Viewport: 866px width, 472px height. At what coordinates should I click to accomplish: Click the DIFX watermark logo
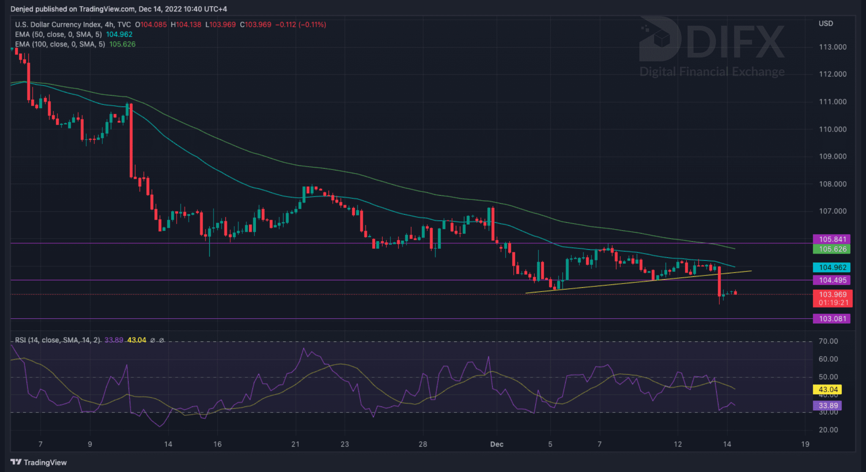(x=712, y=46)
